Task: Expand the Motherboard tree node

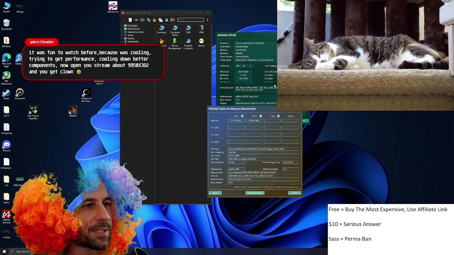Action: click(122, 29)
